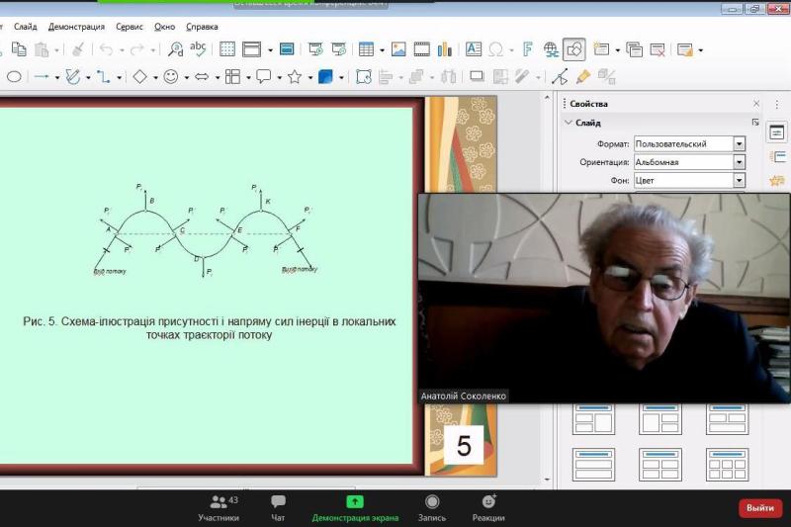Click the Undo arrow icon
The image size is (791, 527).
[x=107, y=49]
